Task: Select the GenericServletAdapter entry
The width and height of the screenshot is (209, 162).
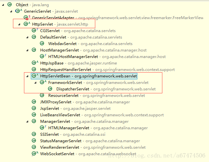Action: (118, 18)
